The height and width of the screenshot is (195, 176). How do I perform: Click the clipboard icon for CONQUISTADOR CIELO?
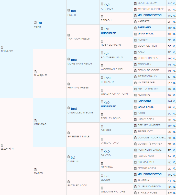coord(135,138)
